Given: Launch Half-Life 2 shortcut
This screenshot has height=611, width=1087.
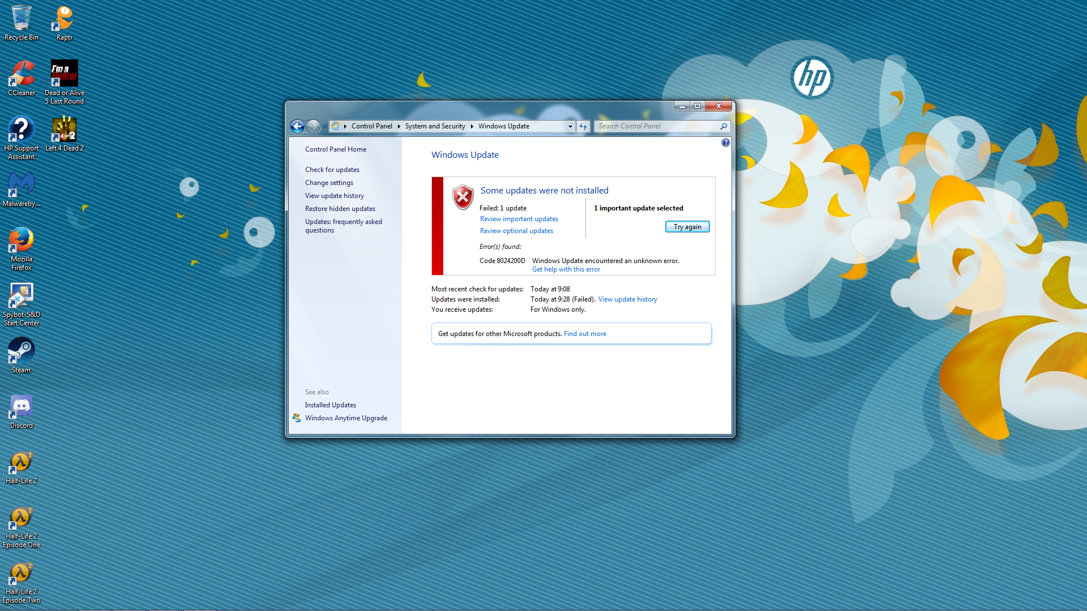Looking at the screenshot, I should [22, 466].
